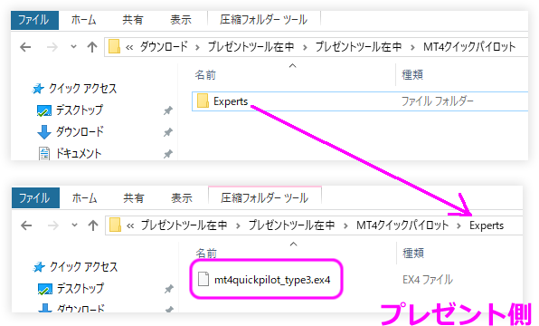Viewport: 539px width, 326px height.
Task: Open ホーム tab in lower Explorer window
Action: tap(85, 198)
